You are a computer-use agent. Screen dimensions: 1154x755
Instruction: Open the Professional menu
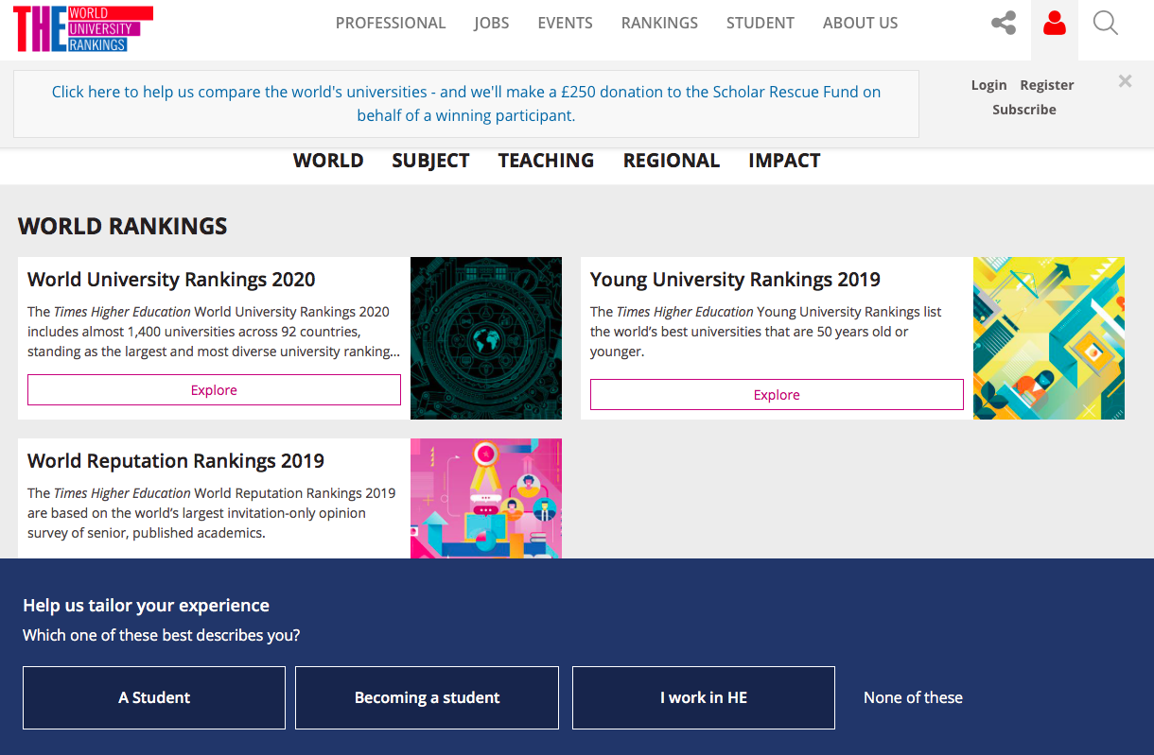click(391, 23)
